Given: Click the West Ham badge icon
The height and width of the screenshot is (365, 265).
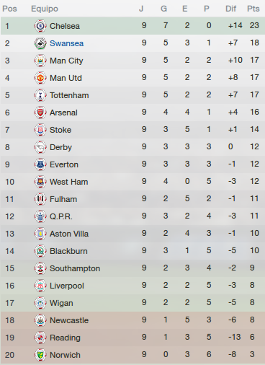Looking at the screenshot, I should point(40,182).
